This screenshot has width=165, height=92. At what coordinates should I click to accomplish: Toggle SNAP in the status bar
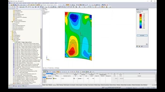click(103, 88)
